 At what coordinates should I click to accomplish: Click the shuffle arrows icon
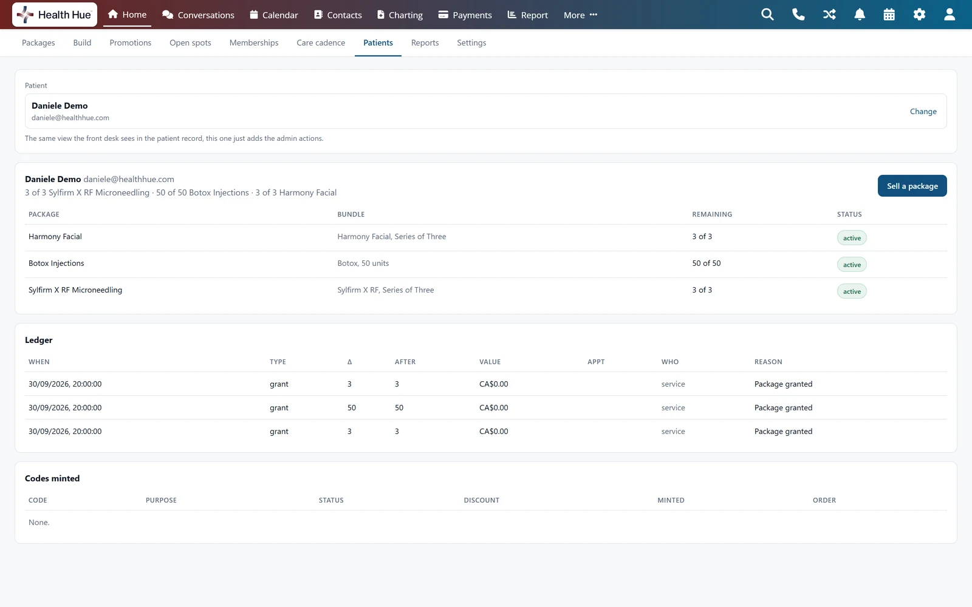click(829, 15)
